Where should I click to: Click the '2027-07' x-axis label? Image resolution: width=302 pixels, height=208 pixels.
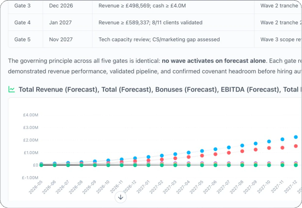point(223,187)
